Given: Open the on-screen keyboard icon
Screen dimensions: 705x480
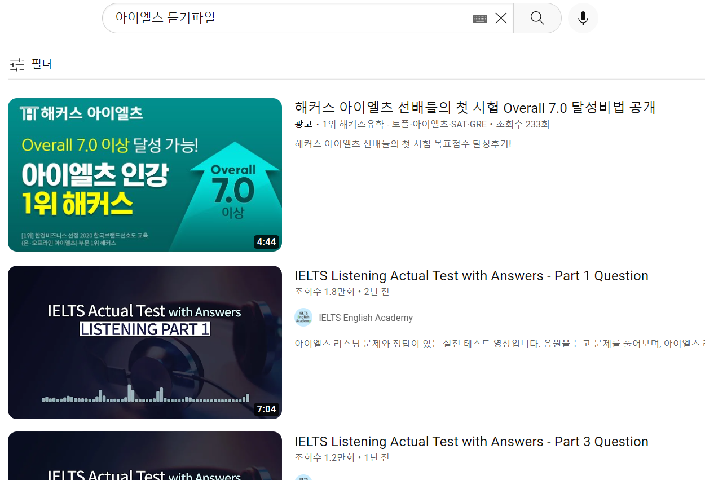Looking at the screenshot, I should pos(480,19).
